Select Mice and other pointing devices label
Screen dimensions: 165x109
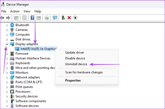point(35,68)
